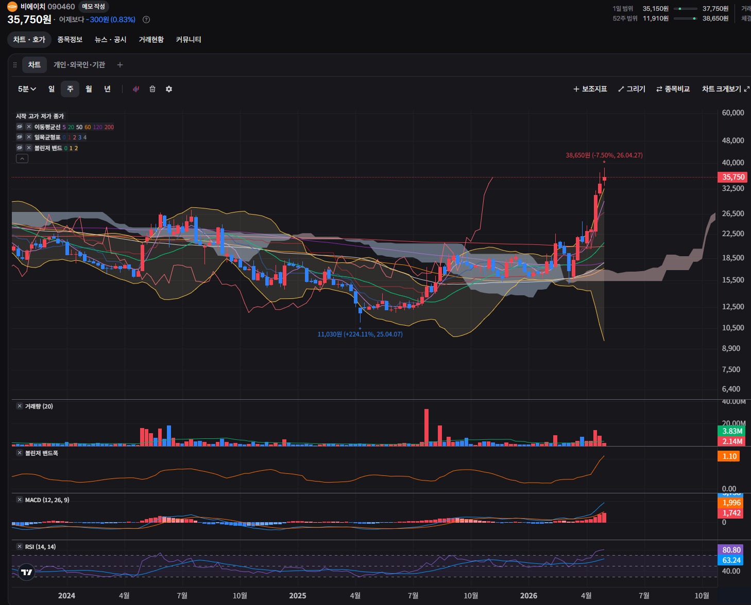
Task: Click the help question mark icon
Action: point(146,20)
